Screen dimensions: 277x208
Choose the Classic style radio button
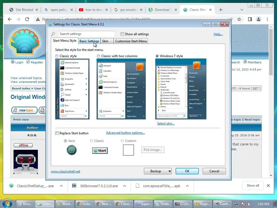[57, 56]
